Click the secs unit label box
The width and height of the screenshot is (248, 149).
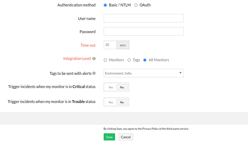coord(123,45)
